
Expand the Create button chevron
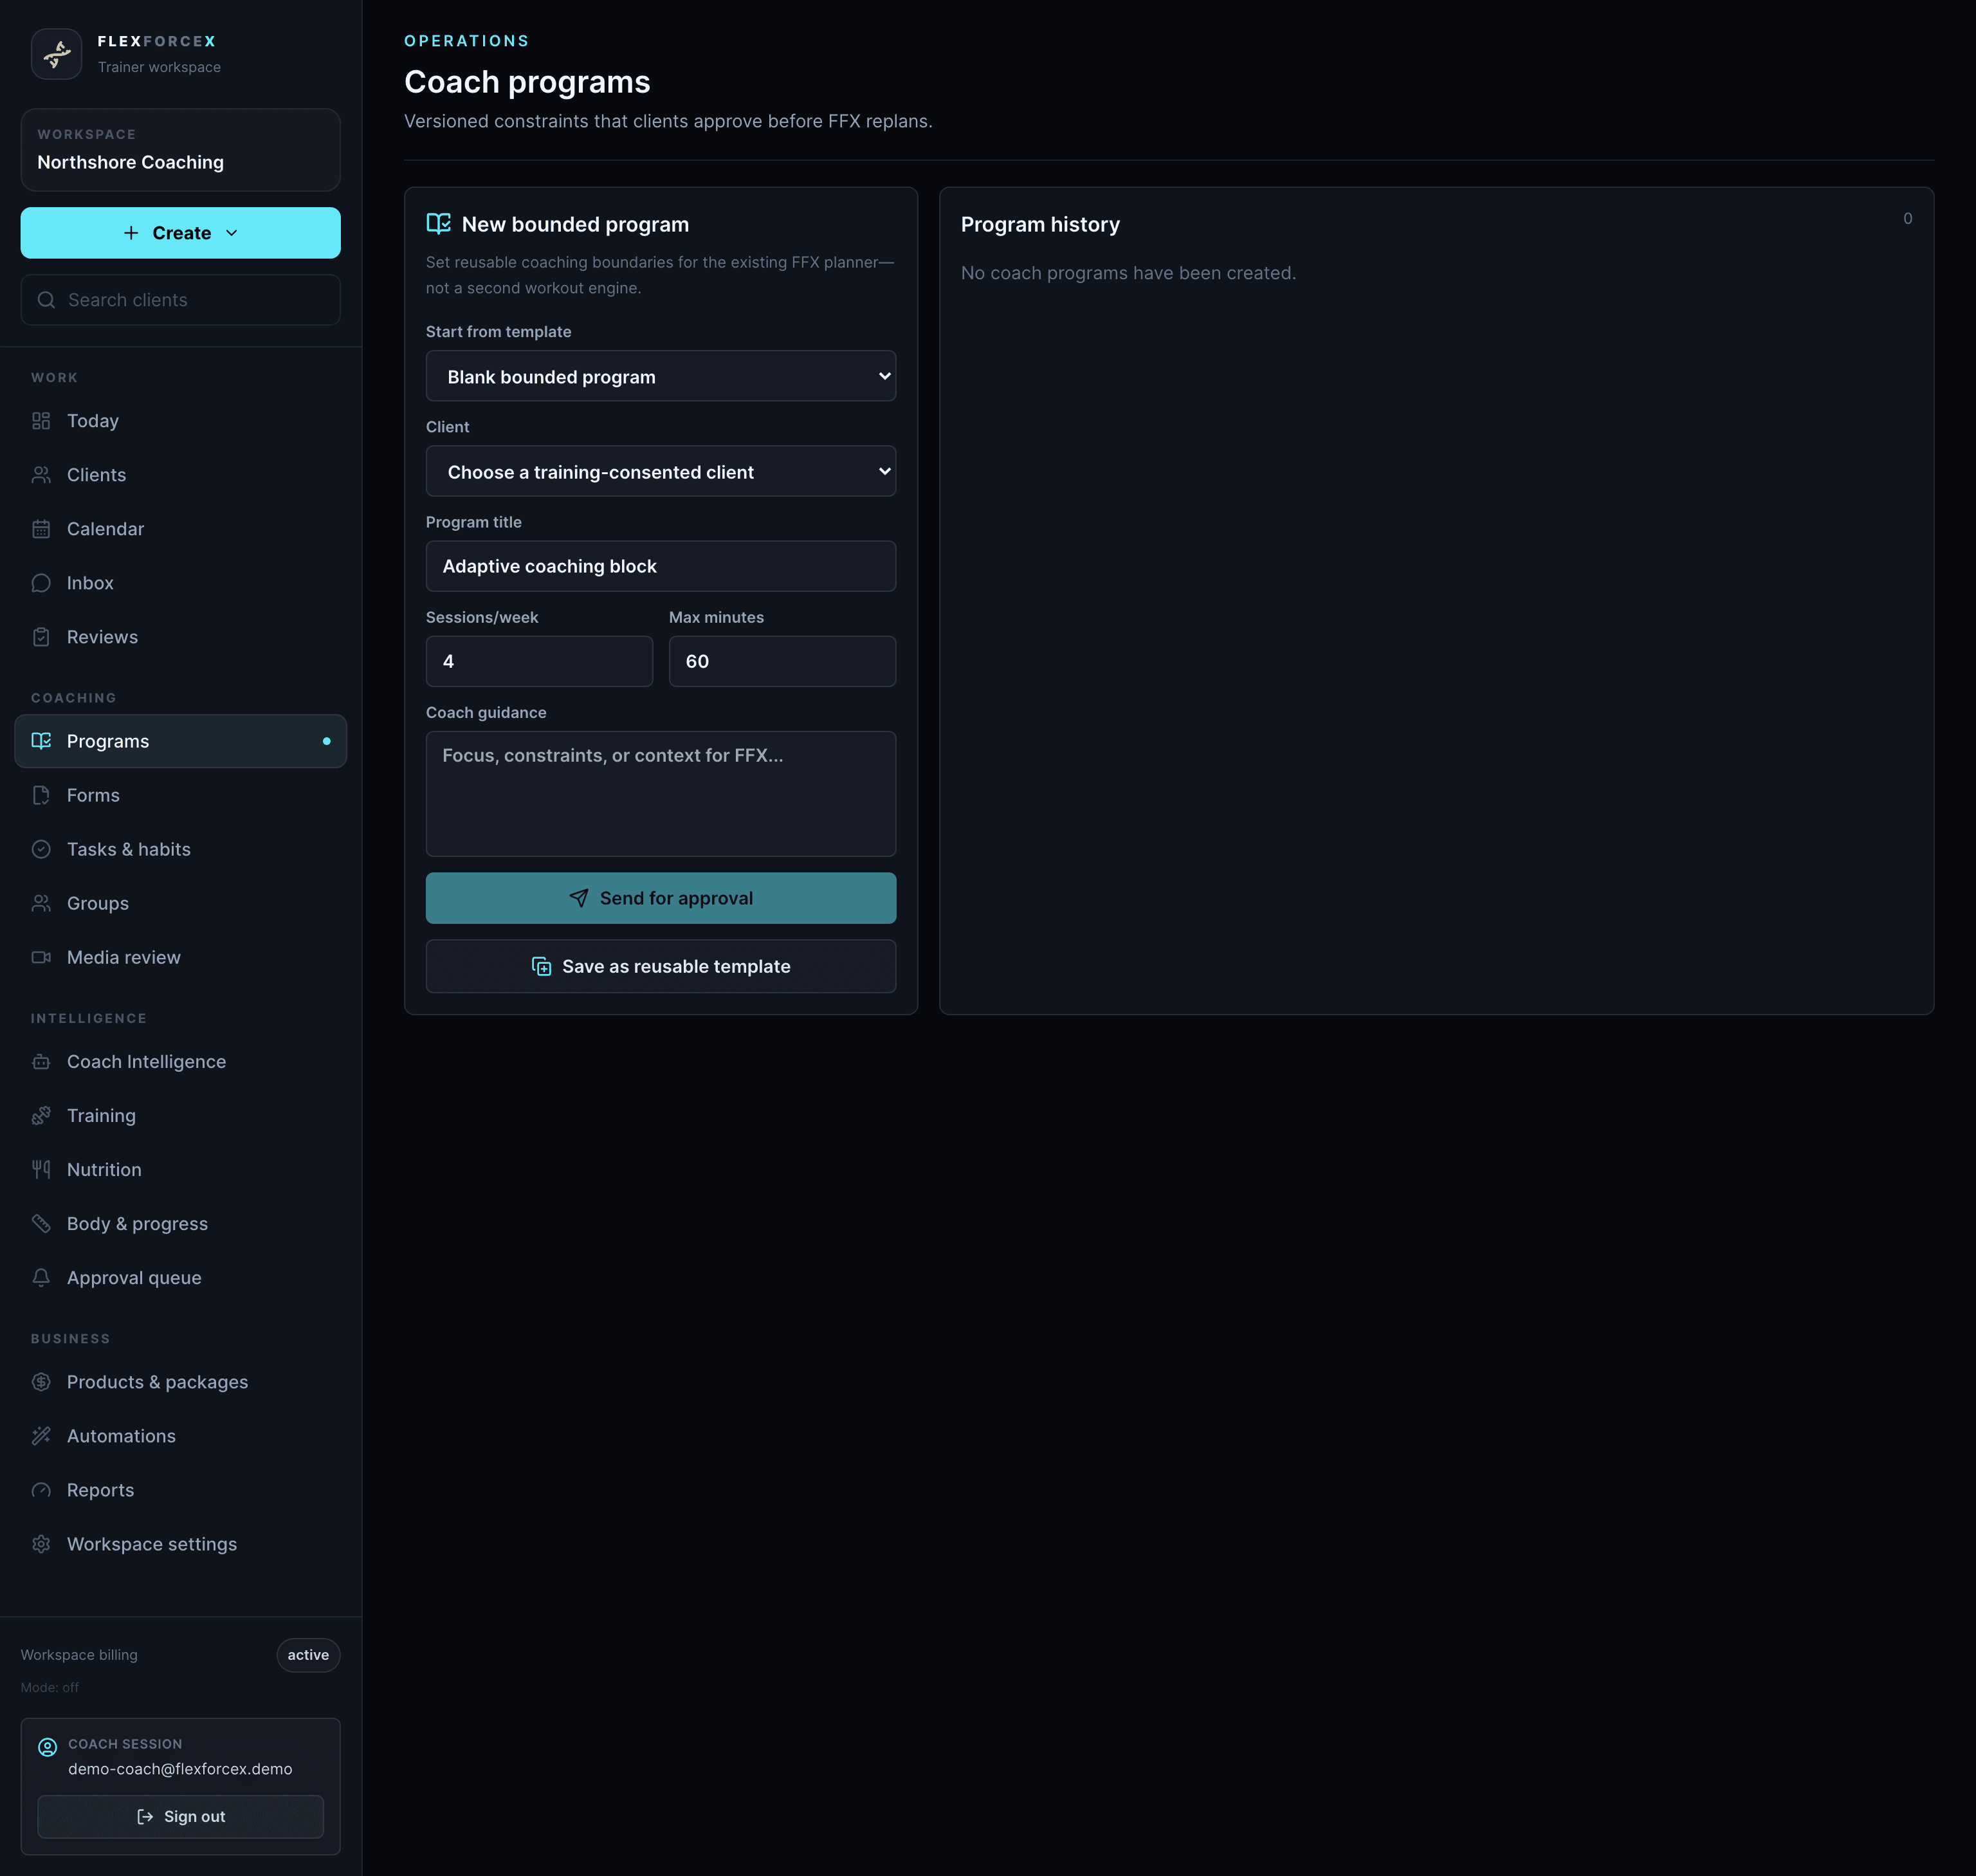coord(232,233)
